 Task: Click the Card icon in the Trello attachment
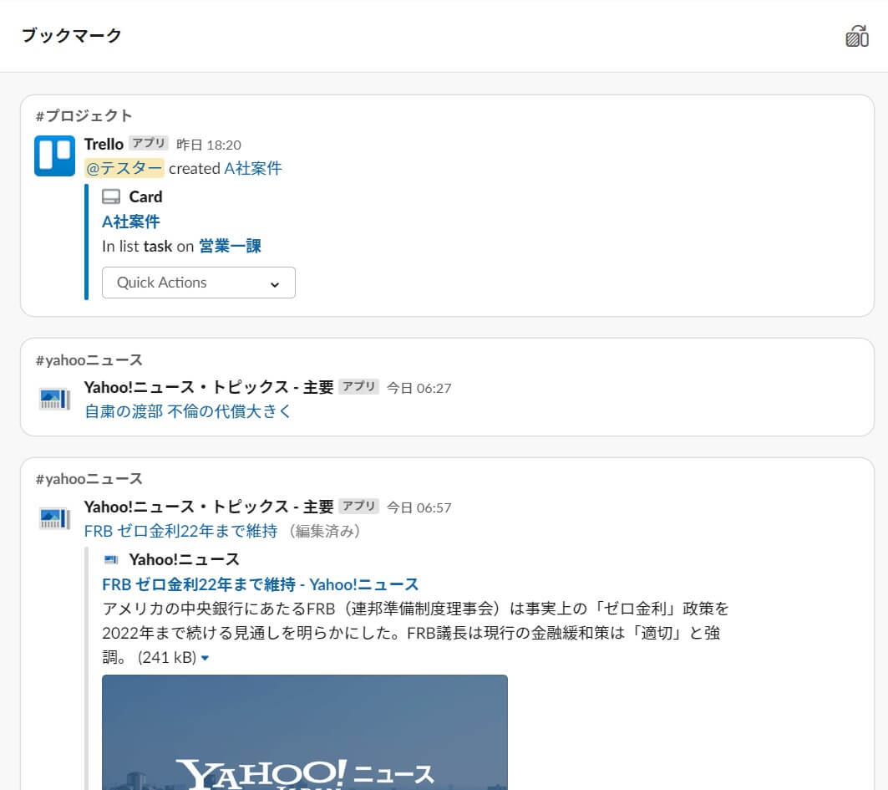[x=111, y=197]
